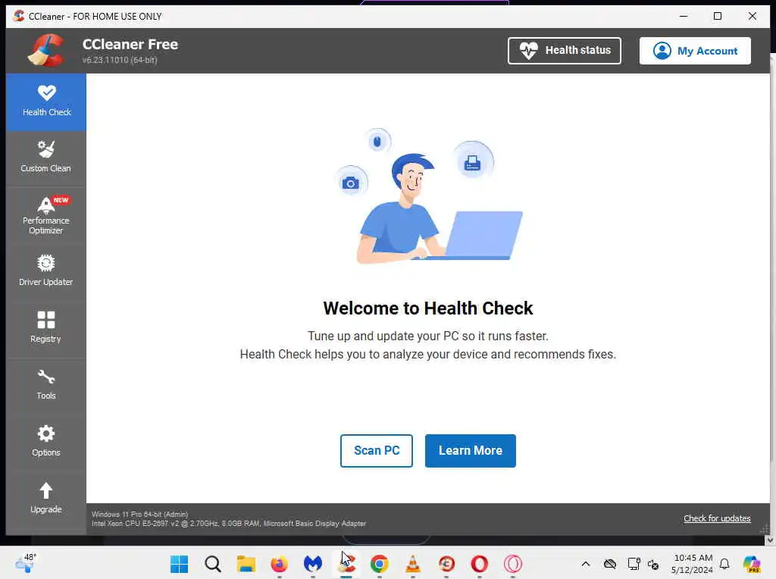The width and height of the screenshot is (776, 579).
Task: Open the Windows Start menu
Action: 179,564
